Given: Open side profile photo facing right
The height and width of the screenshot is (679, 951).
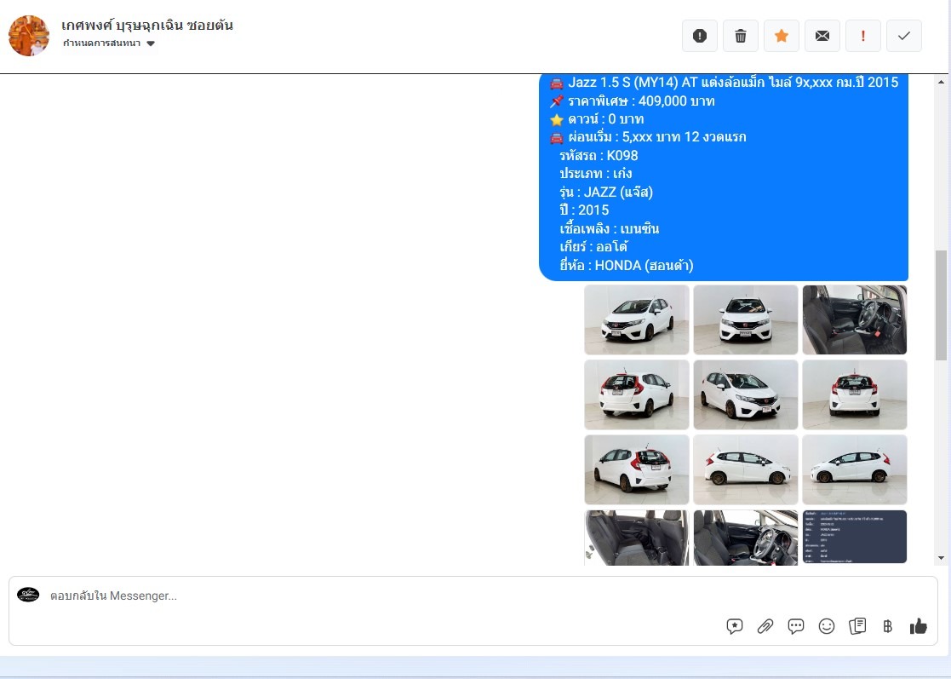Looking at the screenshot, I should click(x=746, y=469).
